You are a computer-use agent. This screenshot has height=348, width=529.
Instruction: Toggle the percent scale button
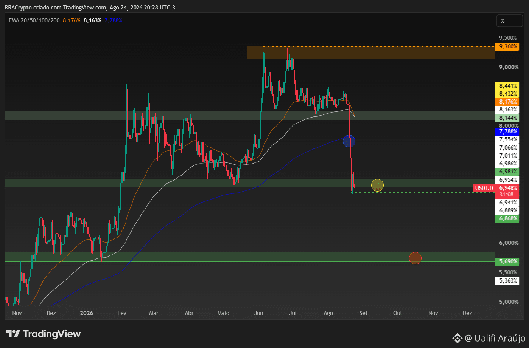[509, 21]
